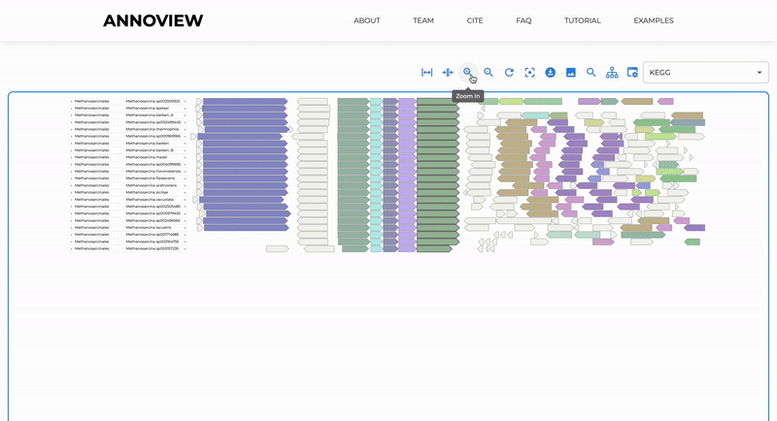The image size is (777, 421).
Task: Click the window settings gear icon
Action: tap(632, 72)
